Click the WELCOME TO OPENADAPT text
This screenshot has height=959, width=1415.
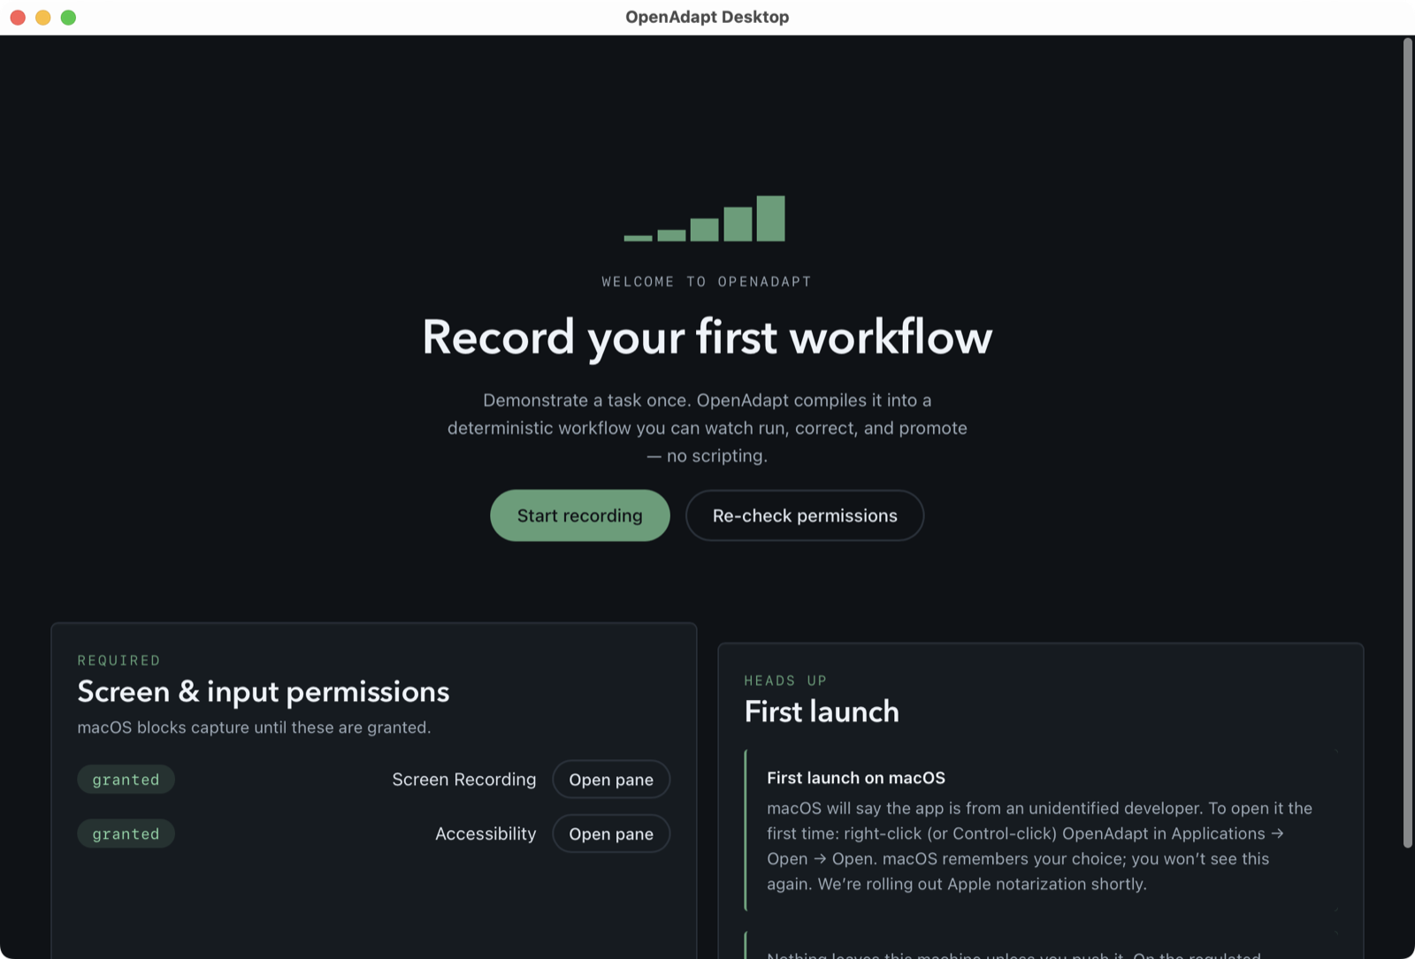click(x=707, y=281)
